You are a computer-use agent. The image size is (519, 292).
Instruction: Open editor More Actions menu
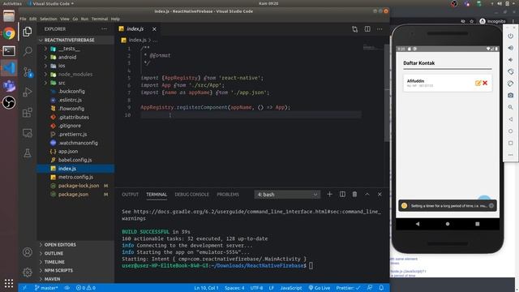tap(380, 29)
